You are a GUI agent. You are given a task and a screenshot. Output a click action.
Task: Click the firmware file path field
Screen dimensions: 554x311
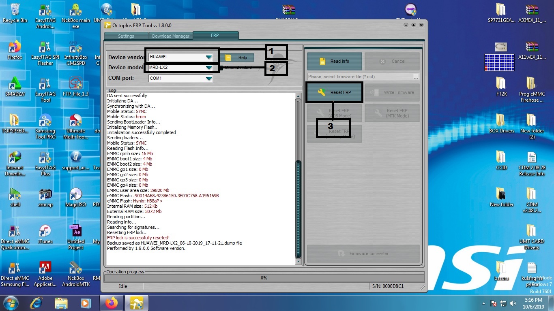pyautogui.click(x=360, y=77)
